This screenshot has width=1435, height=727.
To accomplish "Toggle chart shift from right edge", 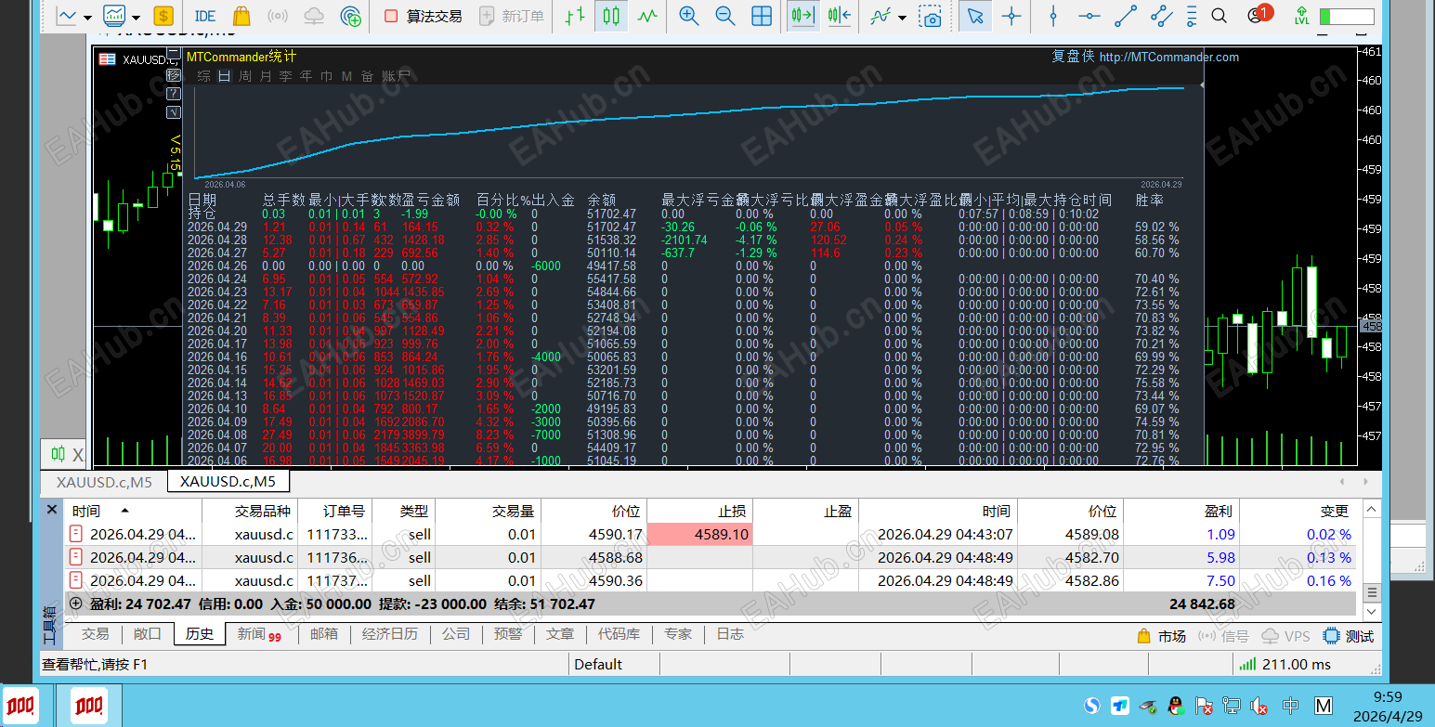I will coord(840,16).
